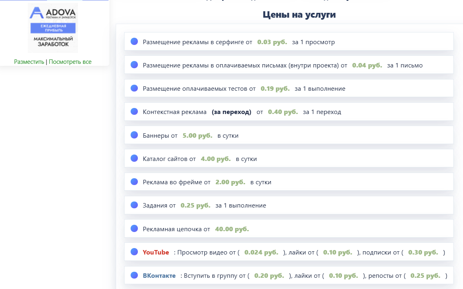
Task: Open the Разместить link
Action: [x=29, y=62]
